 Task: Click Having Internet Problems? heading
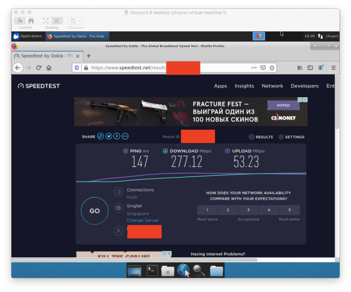(218, 254)
